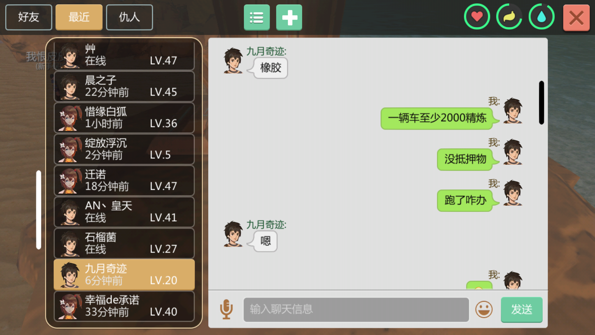This screenshot has width=595, height=335.
Task: Send the message with 发送 button
Action: [x=522, y=310]
